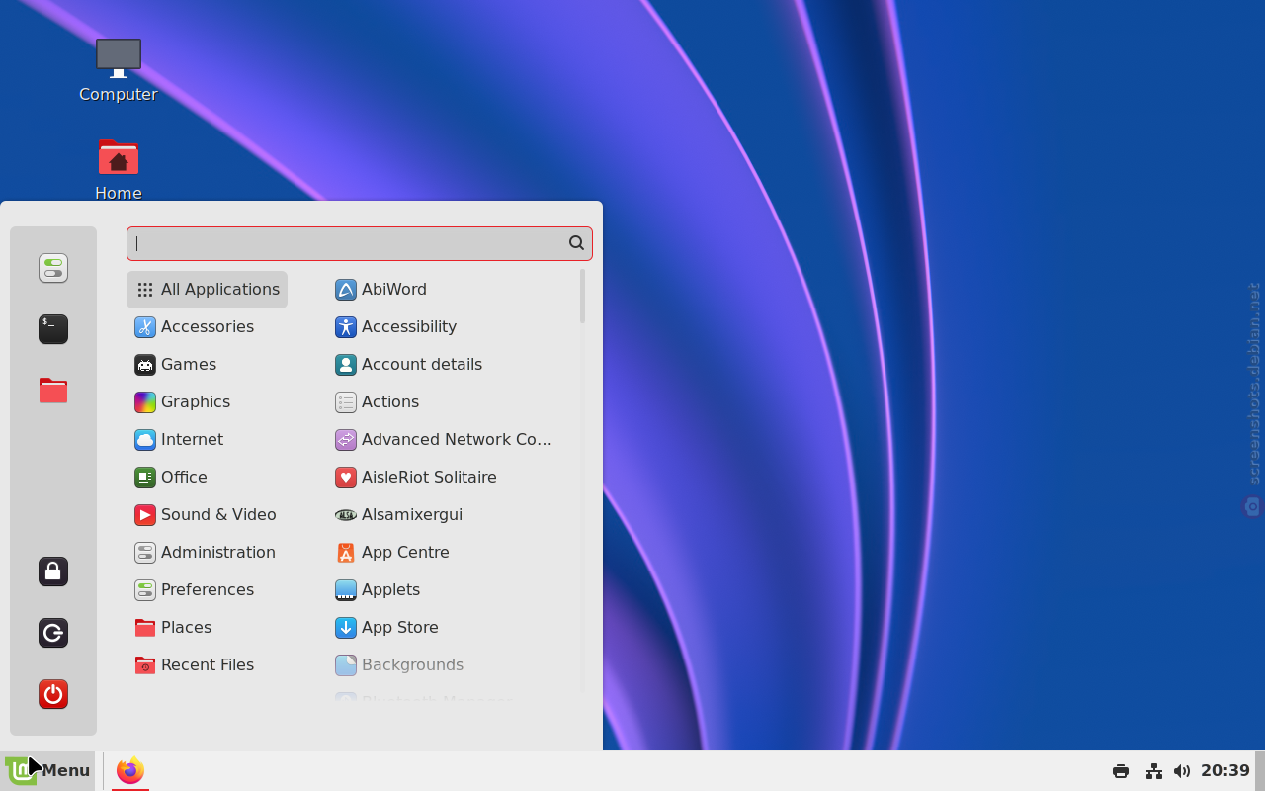Select All Applications category
This screenshot has width=1265, height=791.
(208, 290)
